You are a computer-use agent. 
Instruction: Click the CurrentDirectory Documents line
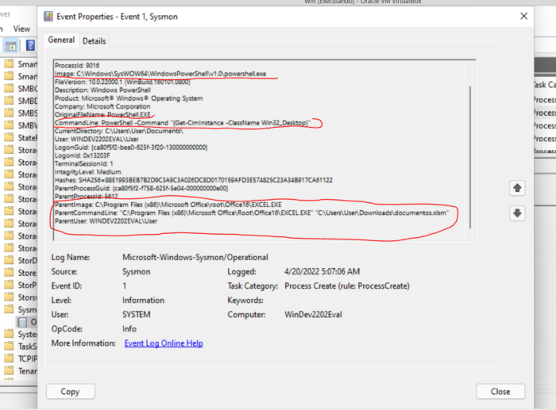pyautogui.click(x=119, y=131)
